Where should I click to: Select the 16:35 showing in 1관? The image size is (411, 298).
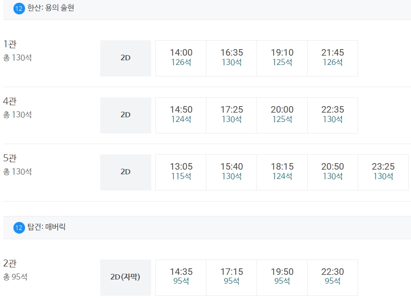coord(231,58)
